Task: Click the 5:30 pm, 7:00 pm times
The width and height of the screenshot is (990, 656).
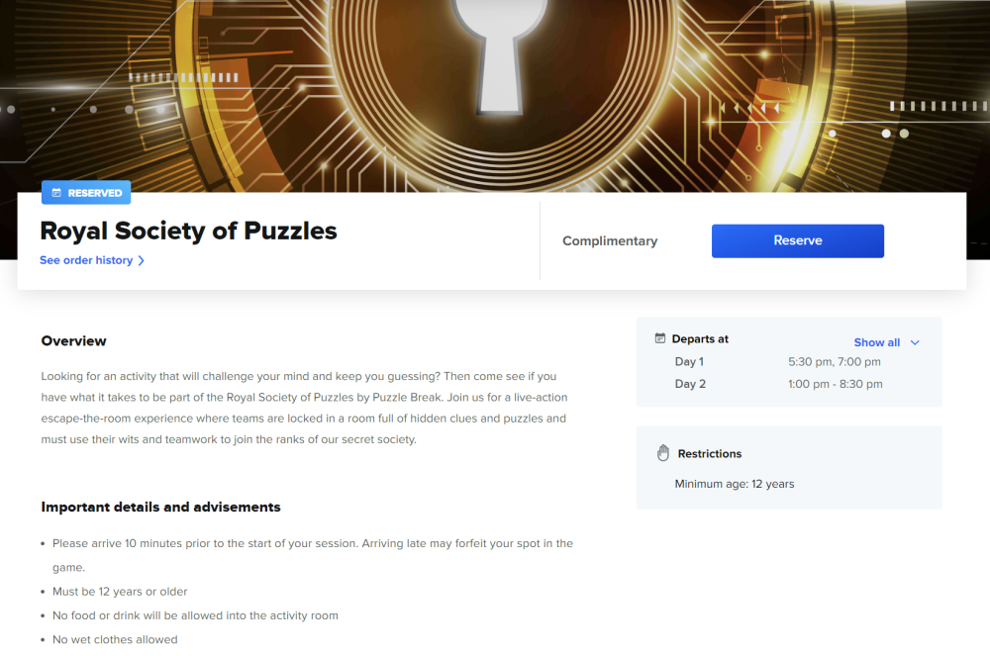Action: tap(834, 361)
